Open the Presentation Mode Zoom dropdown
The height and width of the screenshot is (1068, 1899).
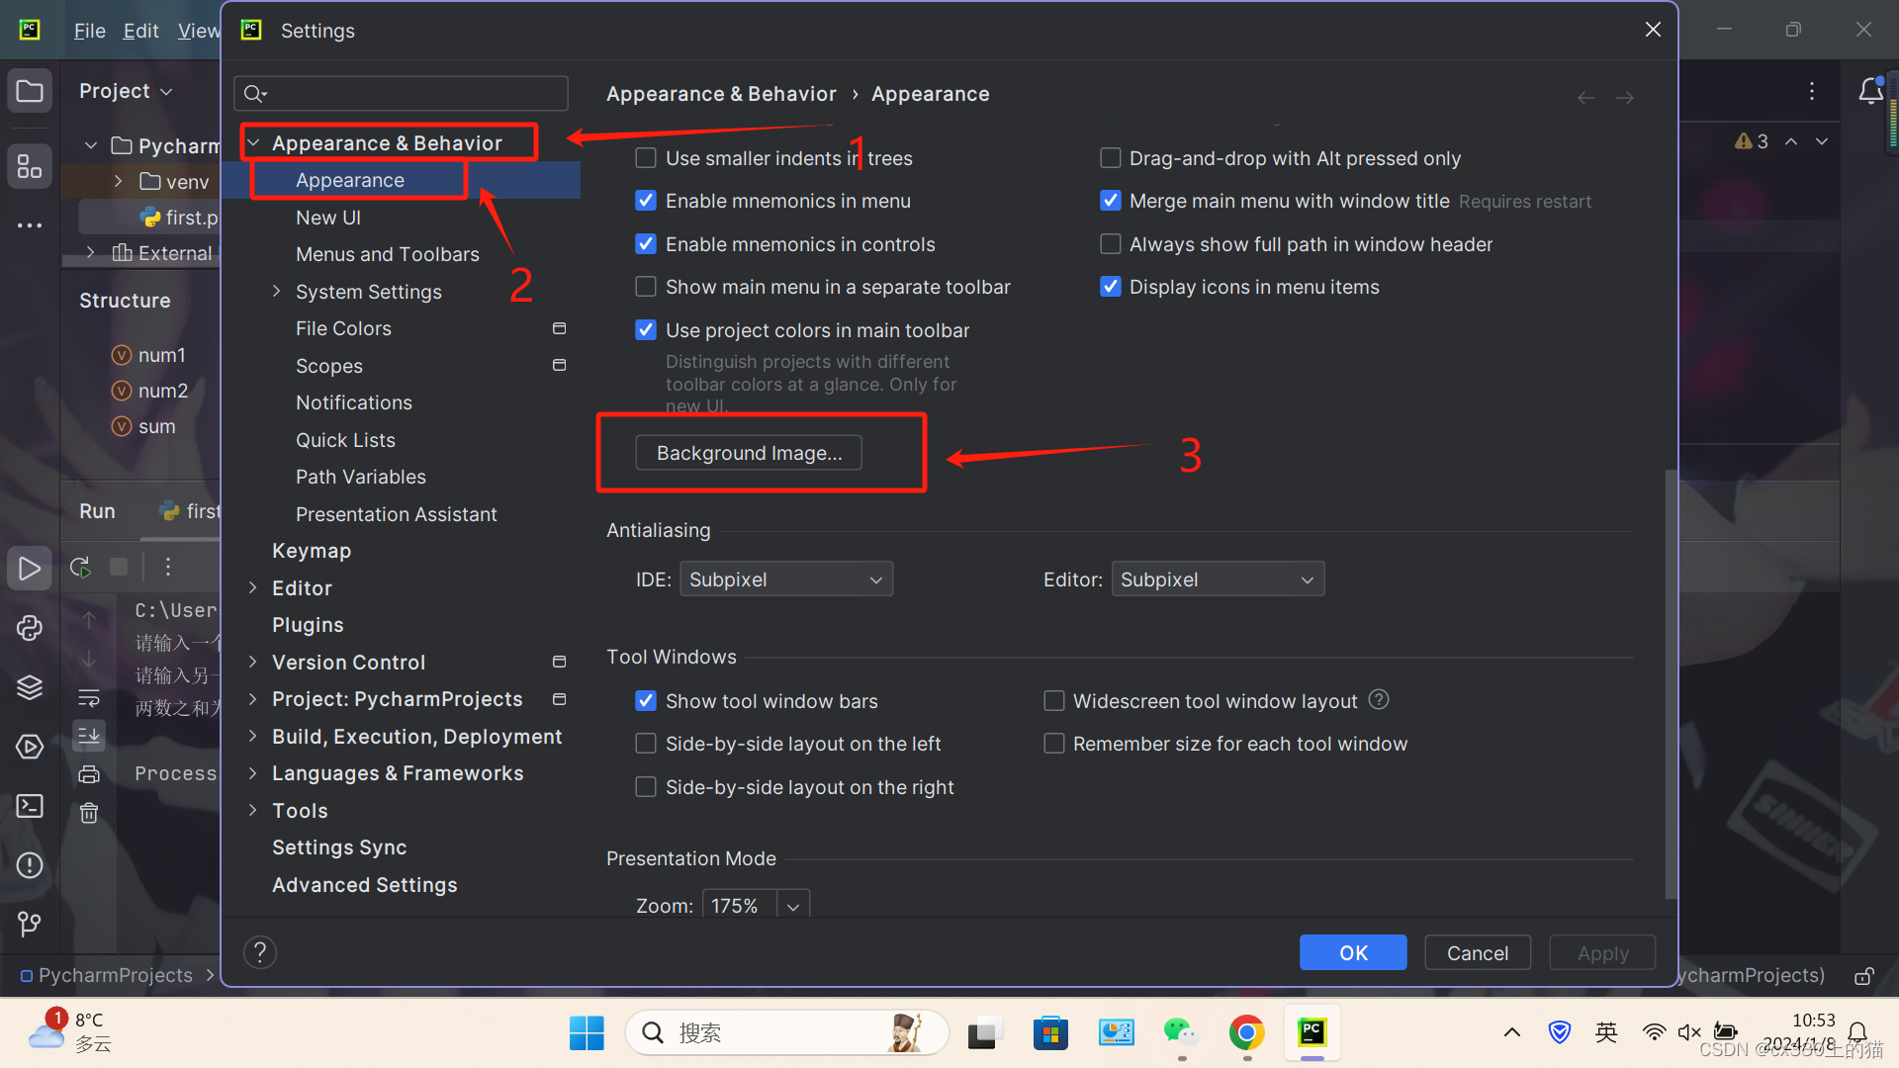click(x=793, y=906)
